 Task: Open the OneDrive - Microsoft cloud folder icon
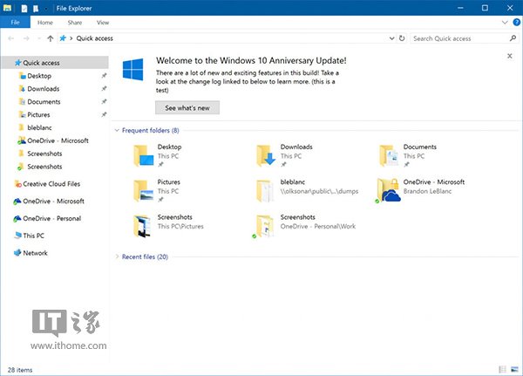pyautogui.click(x=388, y=190)
